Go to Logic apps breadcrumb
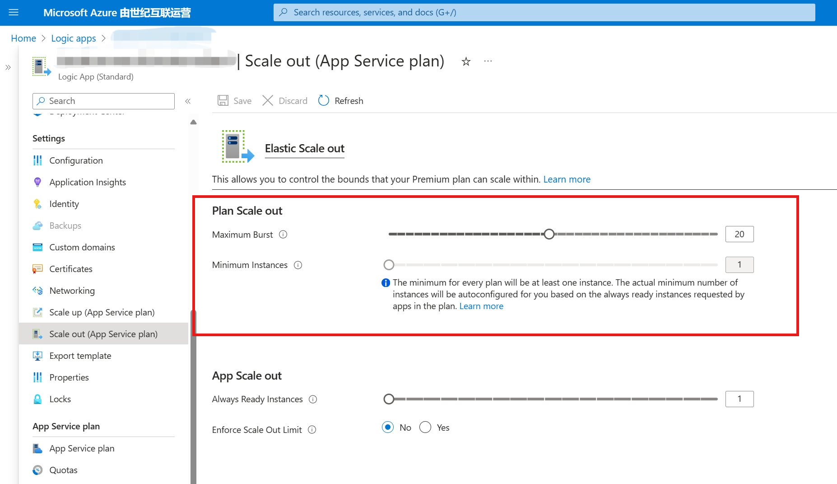Viewport: 837px width, 484px height. coord(73,38)
